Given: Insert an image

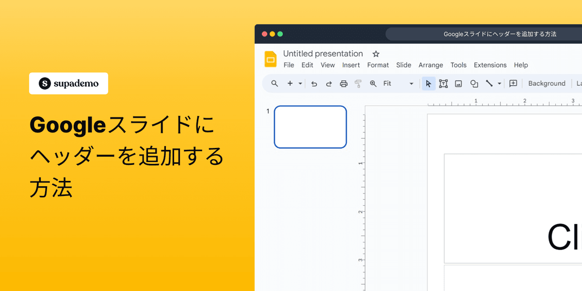Looking at the screenshot, I should pos(458,83).
